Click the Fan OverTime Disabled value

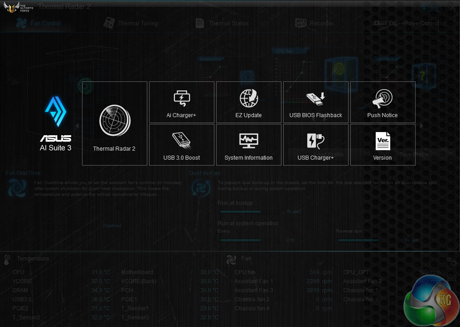(112, 225)
